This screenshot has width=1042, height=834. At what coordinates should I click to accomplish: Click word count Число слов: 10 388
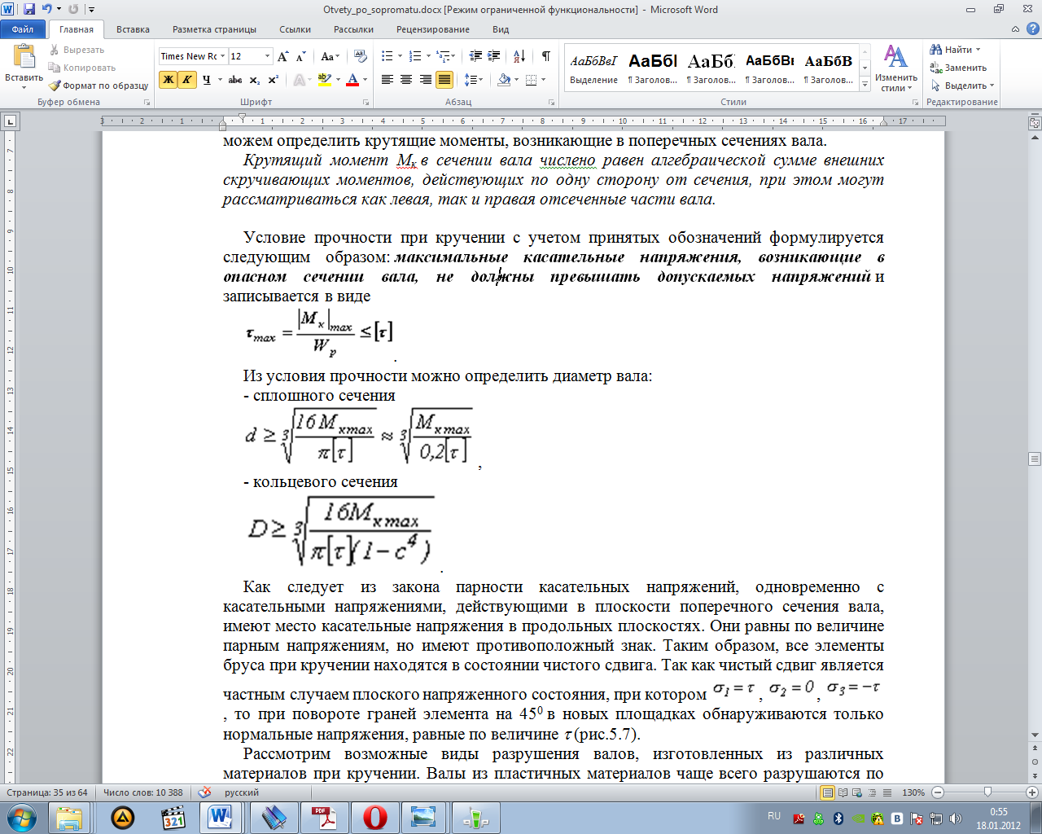coord(143,792)
